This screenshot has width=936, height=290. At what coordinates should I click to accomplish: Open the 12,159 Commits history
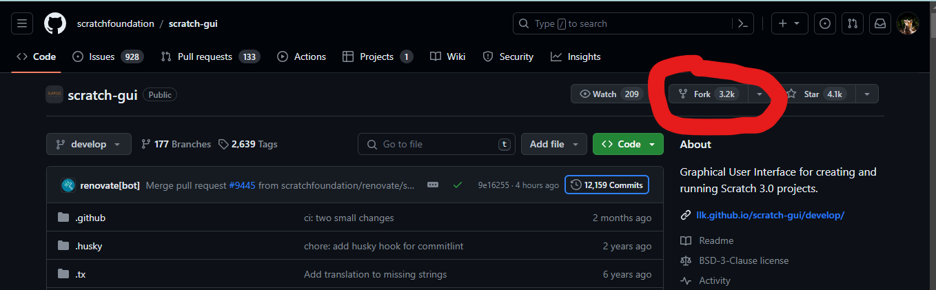(607, 185)
